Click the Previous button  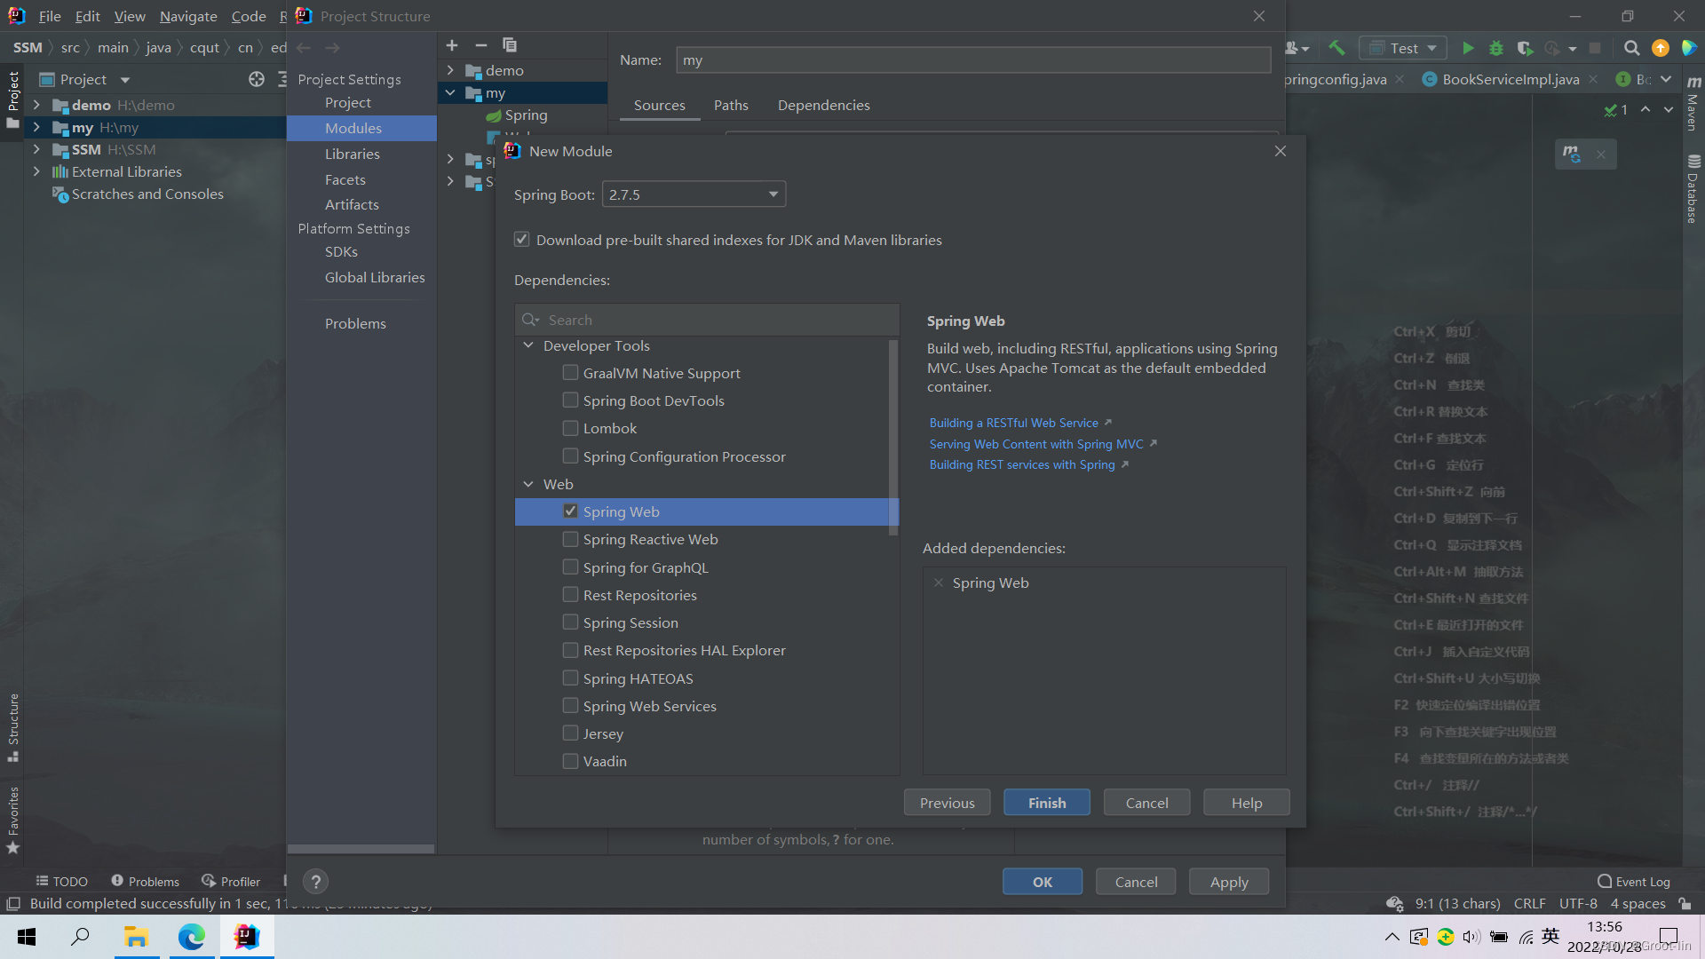point(947,803)
